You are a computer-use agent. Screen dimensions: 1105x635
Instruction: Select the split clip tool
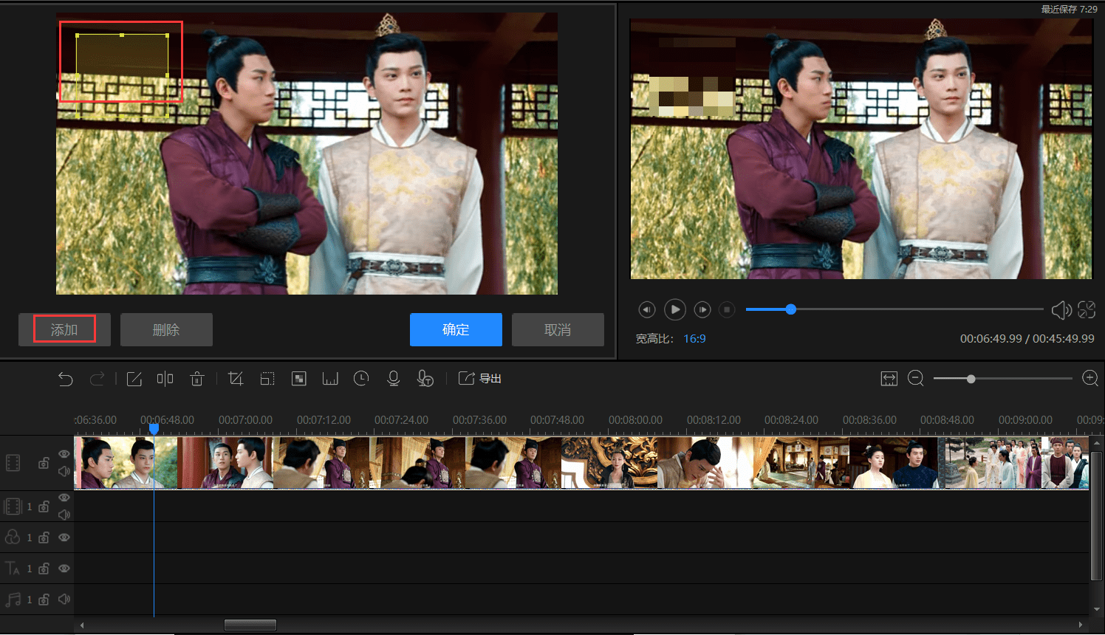pos(165,379)
